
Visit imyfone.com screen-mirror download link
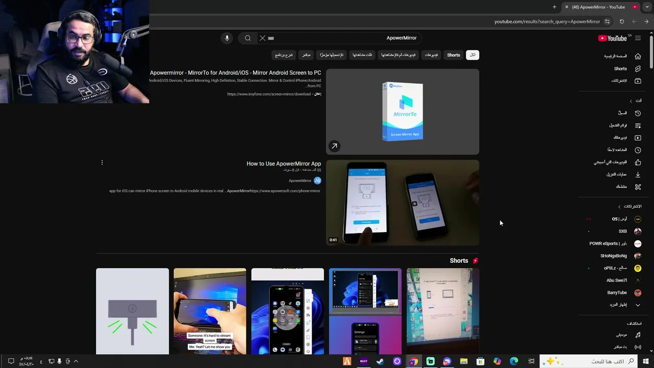click(x=269, y=94)
